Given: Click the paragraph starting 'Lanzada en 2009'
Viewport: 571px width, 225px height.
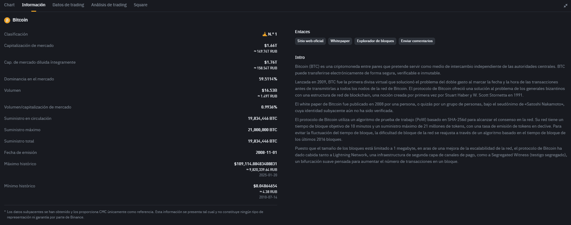Looking at the screenshot, I should pyautogui.click(x=430, y=88).
